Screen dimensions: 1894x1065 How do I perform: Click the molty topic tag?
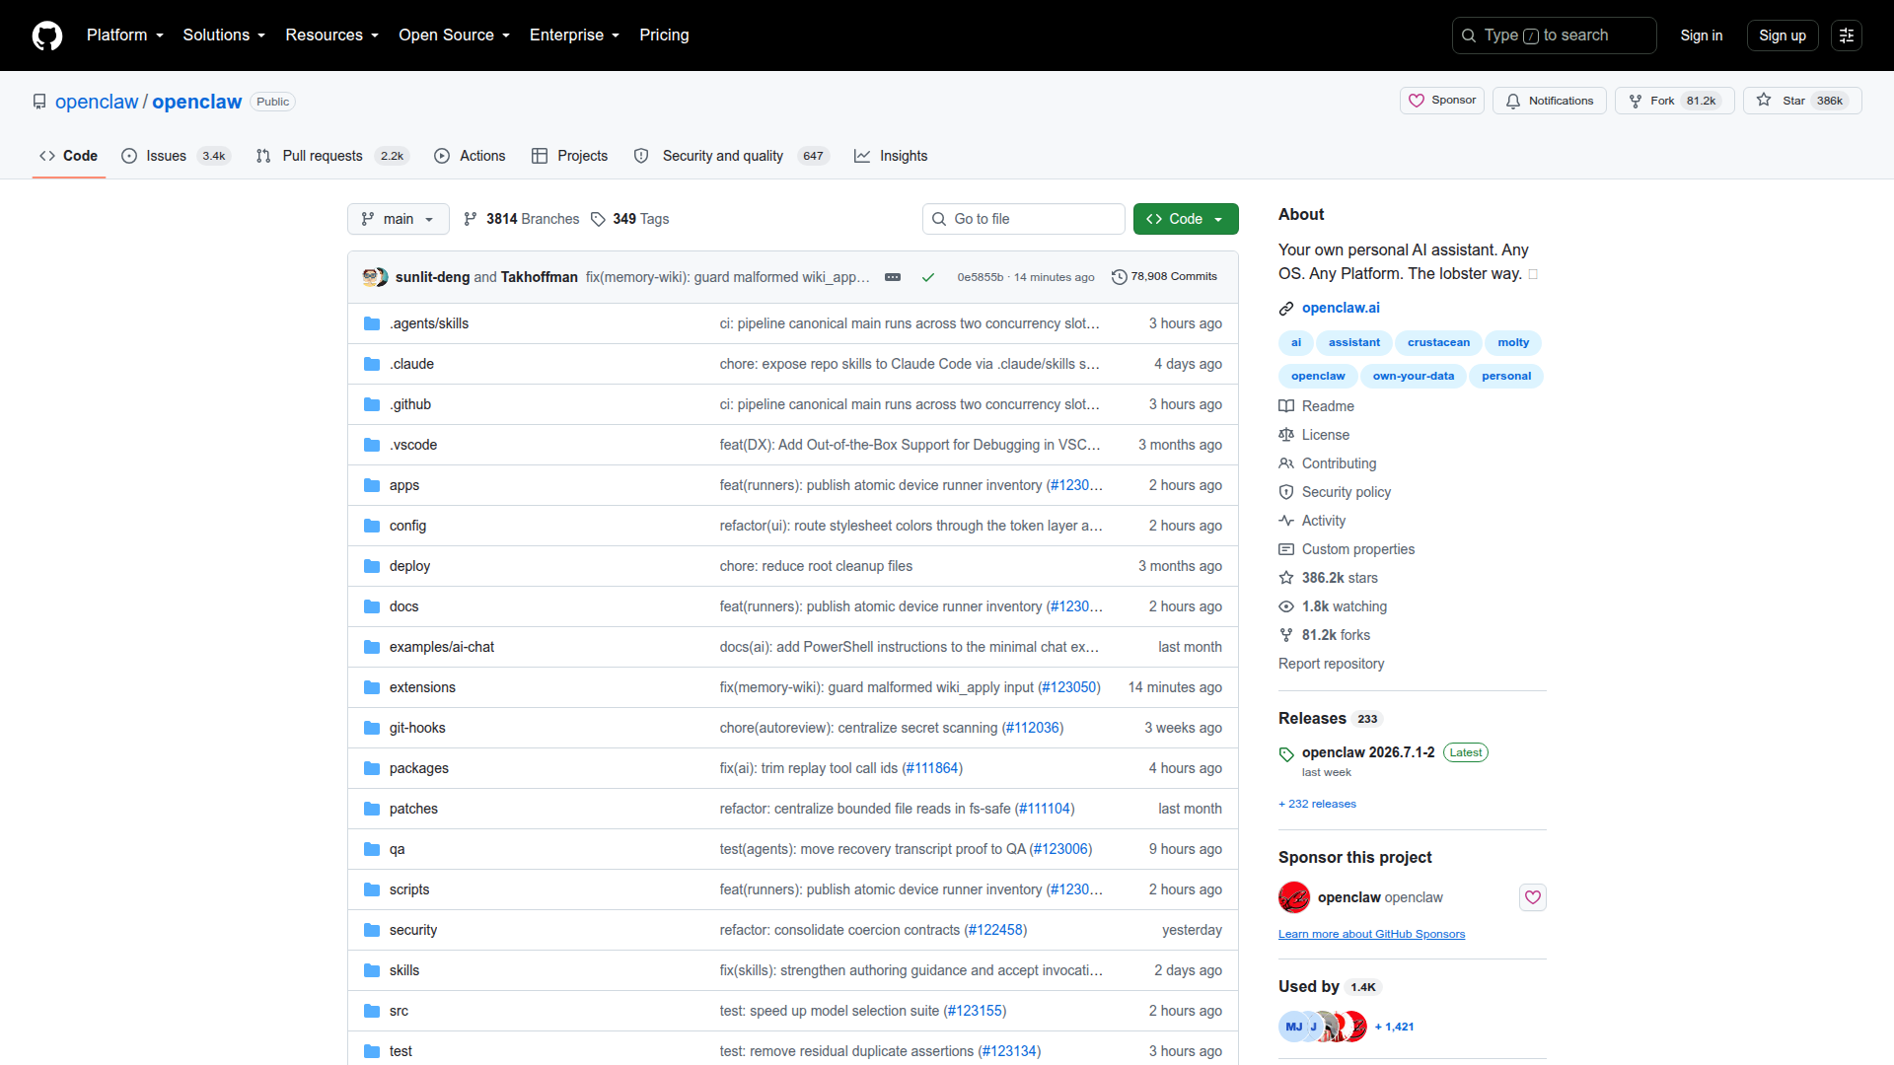point(1513,343)
